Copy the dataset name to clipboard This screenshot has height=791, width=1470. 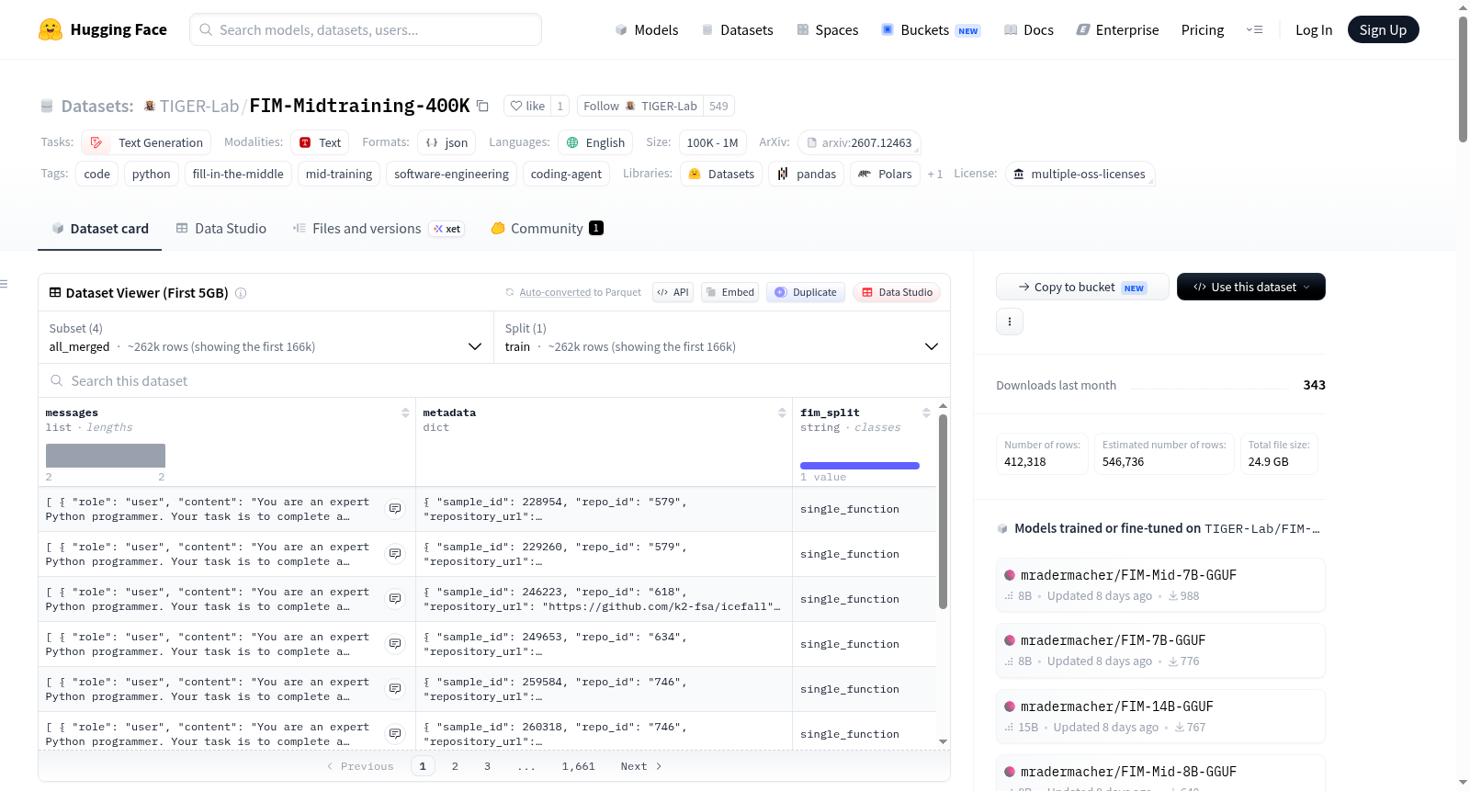[x=482, y=106]
